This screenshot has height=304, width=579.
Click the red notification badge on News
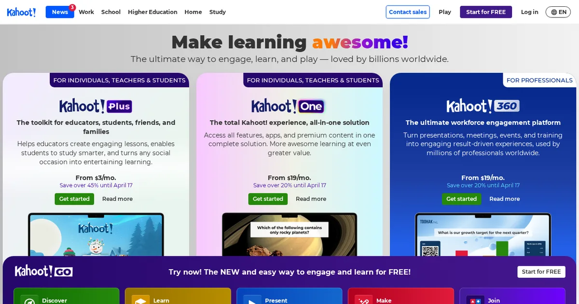pyautogui.click(x=72, y=7)
